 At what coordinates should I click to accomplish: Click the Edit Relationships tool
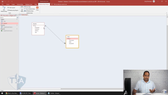point(4,9)
